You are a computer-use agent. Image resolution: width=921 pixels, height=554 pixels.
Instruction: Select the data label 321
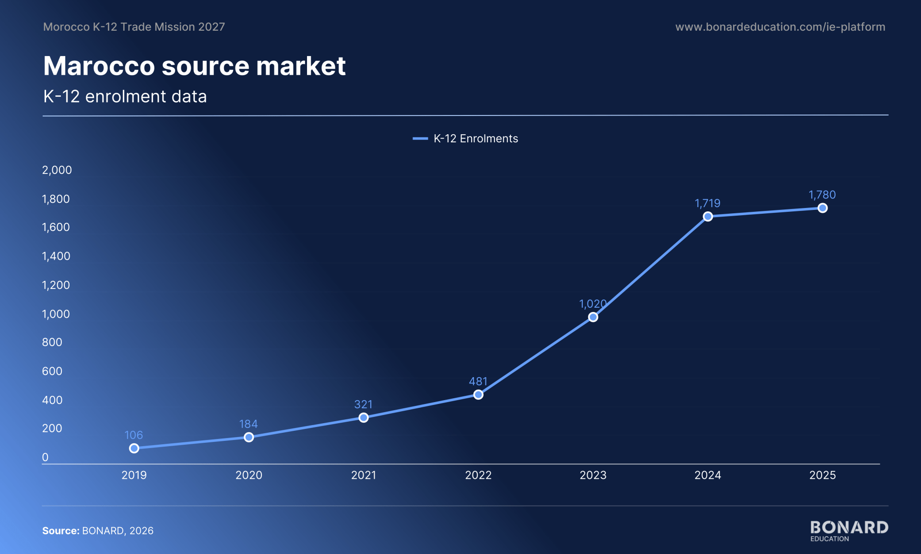(x=364, y=404)
